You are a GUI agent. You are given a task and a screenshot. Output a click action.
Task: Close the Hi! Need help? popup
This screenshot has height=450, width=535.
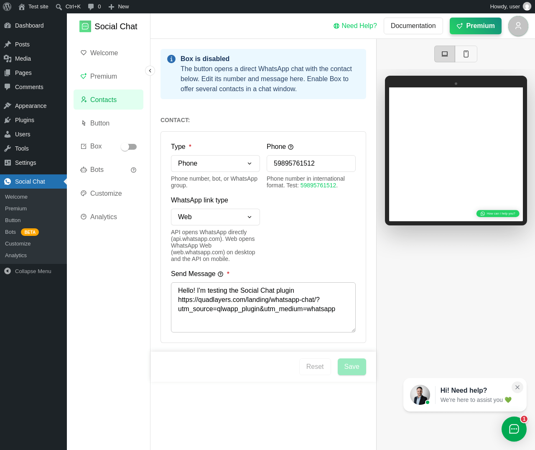click(x=517, y=387)
